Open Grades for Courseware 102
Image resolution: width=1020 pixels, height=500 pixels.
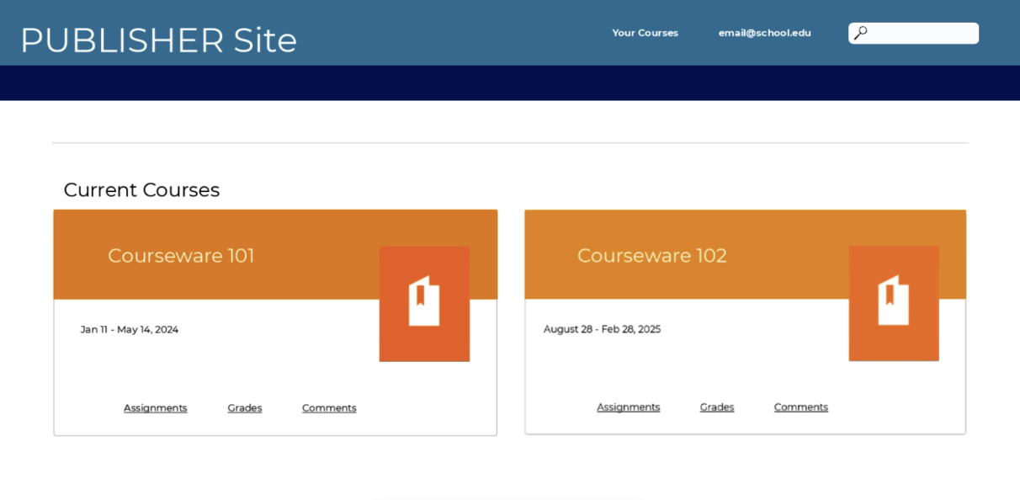(x=717, y=407)
